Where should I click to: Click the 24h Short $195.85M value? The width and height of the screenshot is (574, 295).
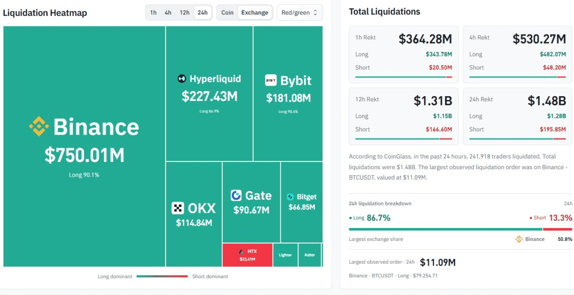click(x=553, y=129)
